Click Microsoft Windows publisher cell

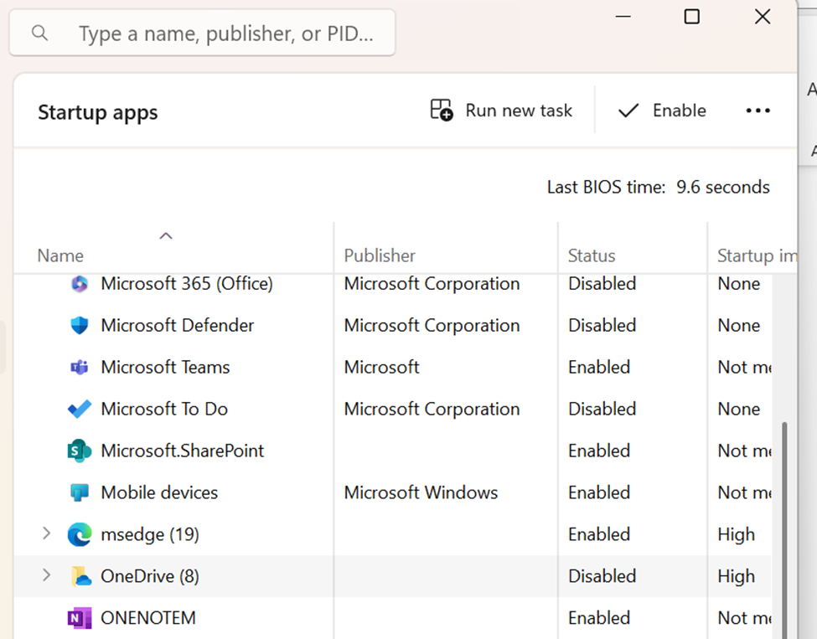point(421,492)
